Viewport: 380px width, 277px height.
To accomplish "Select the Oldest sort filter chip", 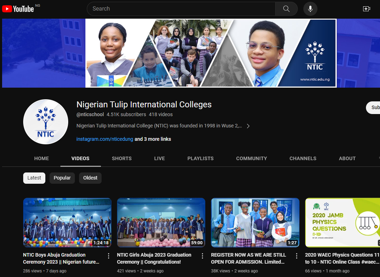I will 90,178.
